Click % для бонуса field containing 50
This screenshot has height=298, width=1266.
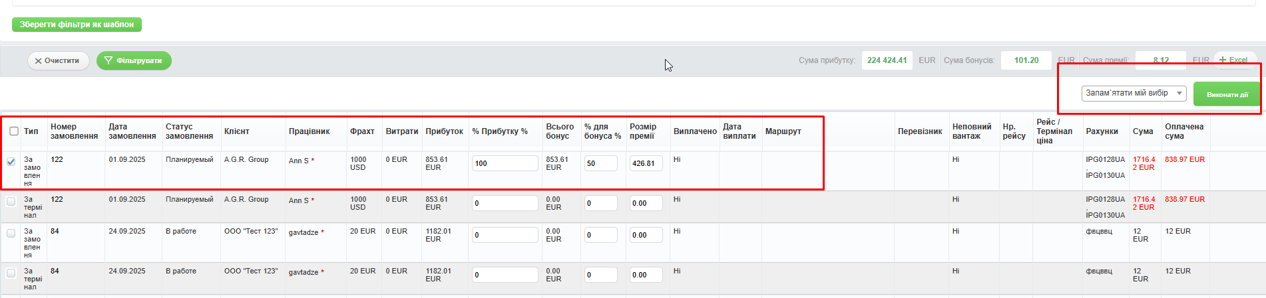pos(600,163)
